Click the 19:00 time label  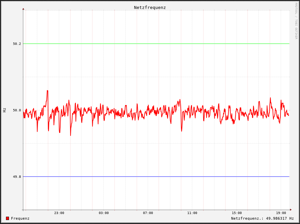pos(281,213)
